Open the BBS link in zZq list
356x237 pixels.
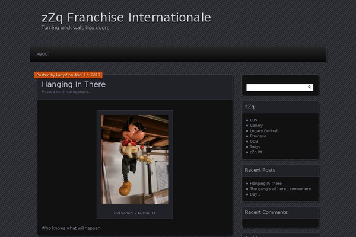click(253, 120)
